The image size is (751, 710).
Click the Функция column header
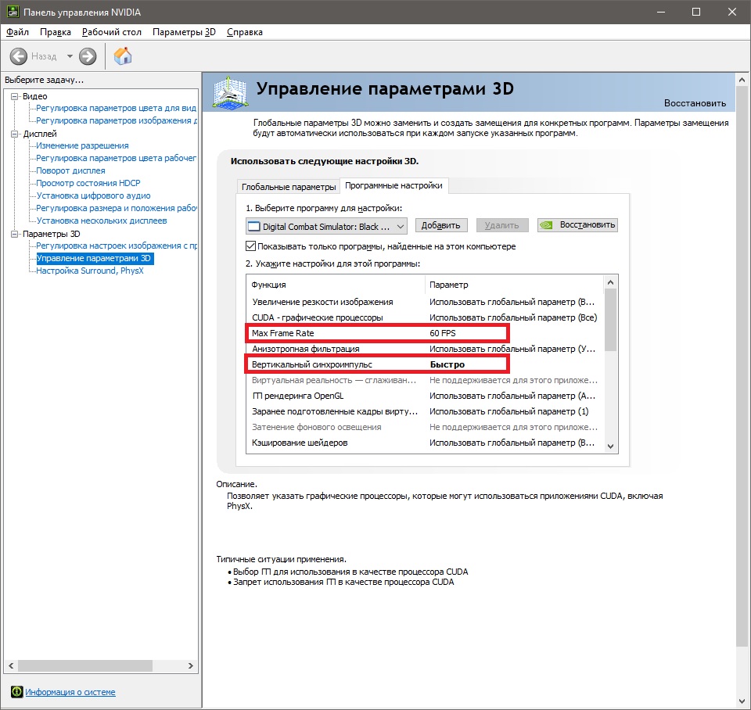336,285
